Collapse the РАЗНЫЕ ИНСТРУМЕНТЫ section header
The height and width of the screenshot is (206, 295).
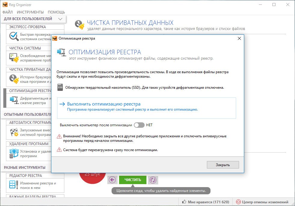pyautogui.click(x=25, y=167)
